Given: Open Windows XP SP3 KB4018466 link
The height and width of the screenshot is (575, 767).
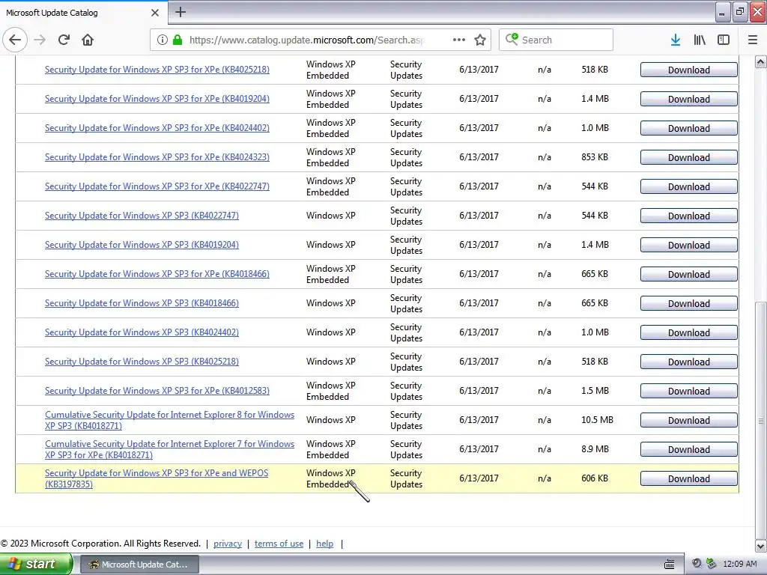Looking at the screenshot, I should click(142, 303).
